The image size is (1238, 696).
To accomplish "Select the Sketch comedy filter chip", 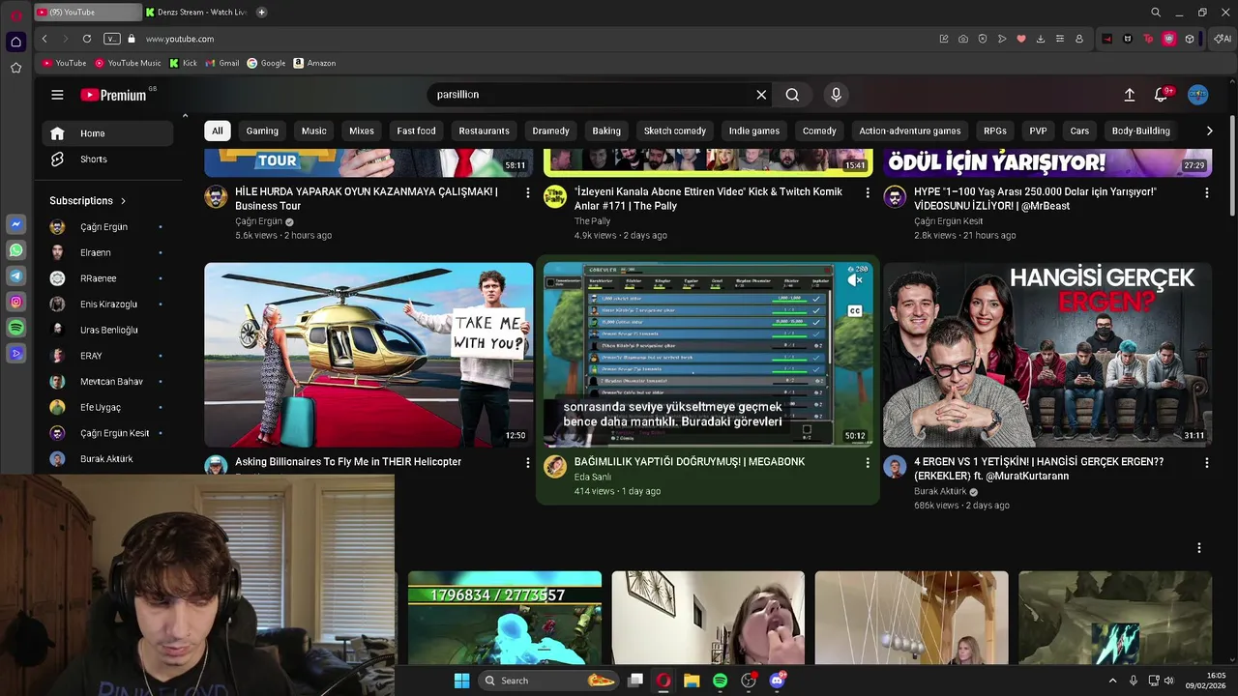I will 675,130.
